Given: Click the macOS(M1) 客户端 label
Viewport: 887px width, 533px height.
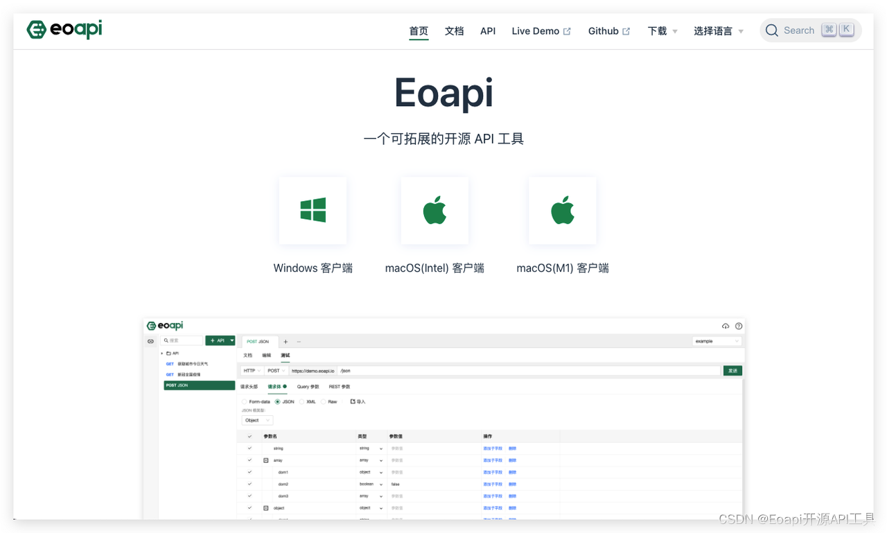Looking at the screenshot, I should click(x=563, y=268).
